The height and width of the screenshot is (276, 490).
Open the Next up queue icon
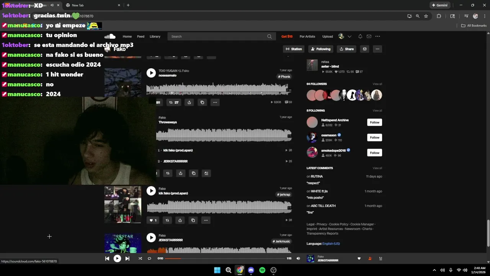click(x=381, y=259)
